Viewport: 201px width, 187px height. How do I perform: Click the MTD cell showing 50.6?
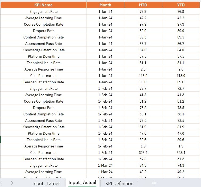point(143,140)
